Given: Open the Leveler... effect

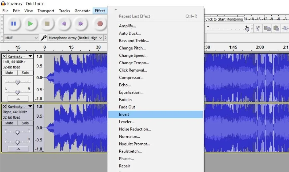Looking at the screenshot, I should [155, 122].
